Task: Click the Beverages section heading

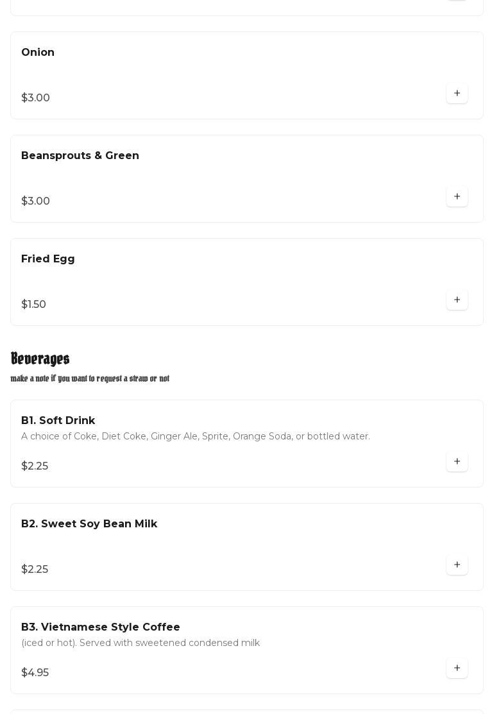Action: coord(40,359)
